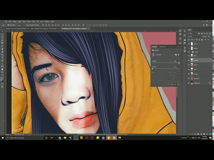
Task: Switch to the Adjustments tab
Action: tap(163, 47)
